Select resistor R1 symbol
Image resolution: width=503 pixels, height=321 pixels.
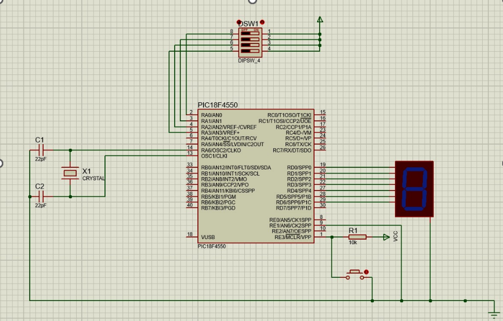click(x=357, y=237)
